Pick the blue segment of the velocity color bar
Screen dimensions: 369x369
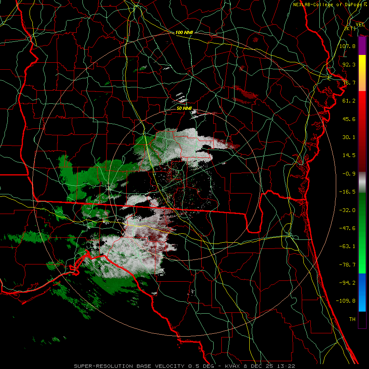(362, 292)
